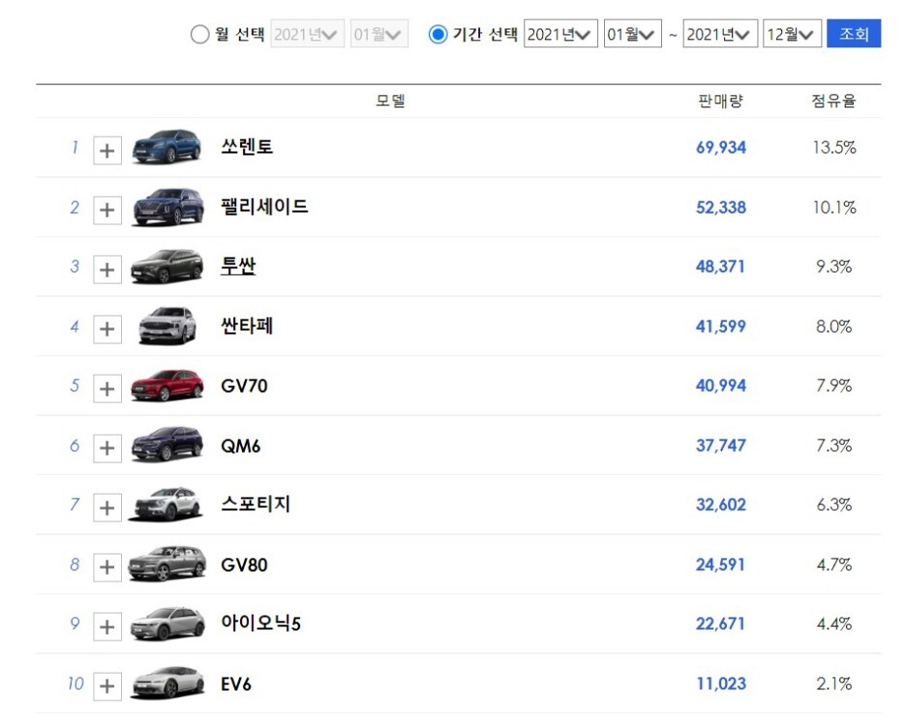The height and width of the screenshot is (721, 906).
Task: Open the 아이오닉5 model link
Action: point(260,623)
